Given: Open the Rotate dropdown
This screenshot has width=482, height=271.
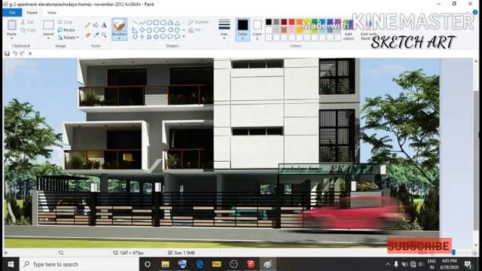Looking at the screenshot, I should [x=68, y=38].
